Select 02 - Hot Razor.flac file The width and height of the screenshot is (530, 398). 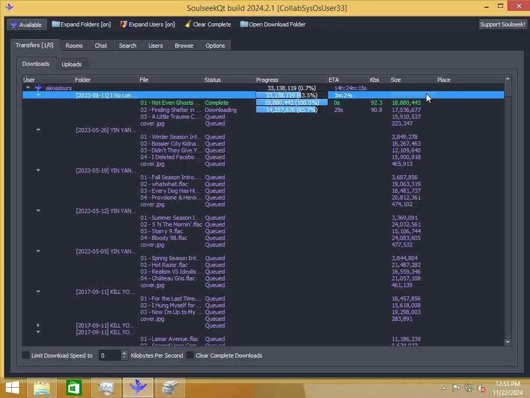(164, 265)
